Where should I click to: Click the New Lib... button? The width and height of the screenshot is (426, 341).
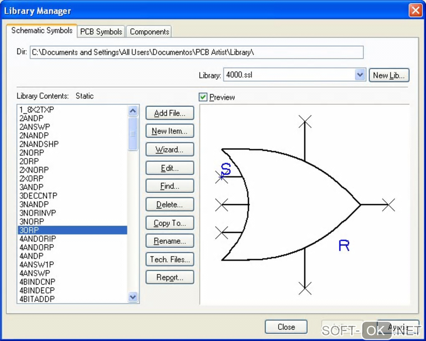389,75
